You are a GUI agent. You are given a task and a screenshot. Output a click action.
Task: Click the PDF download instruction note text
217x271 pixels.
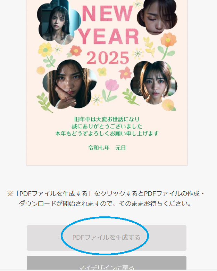[x=105, y=199]
